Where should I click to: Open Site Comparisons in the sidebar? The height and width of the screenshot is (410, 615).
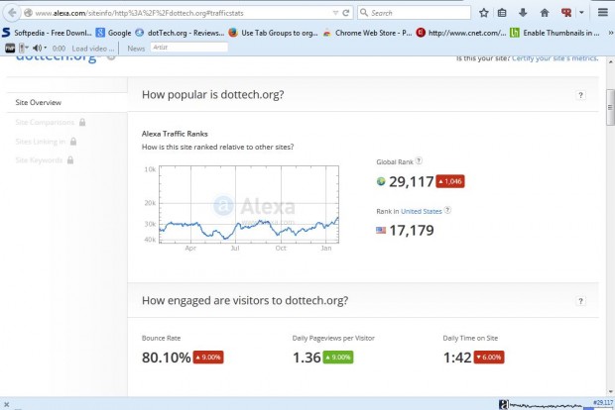[x=45, y=122]
